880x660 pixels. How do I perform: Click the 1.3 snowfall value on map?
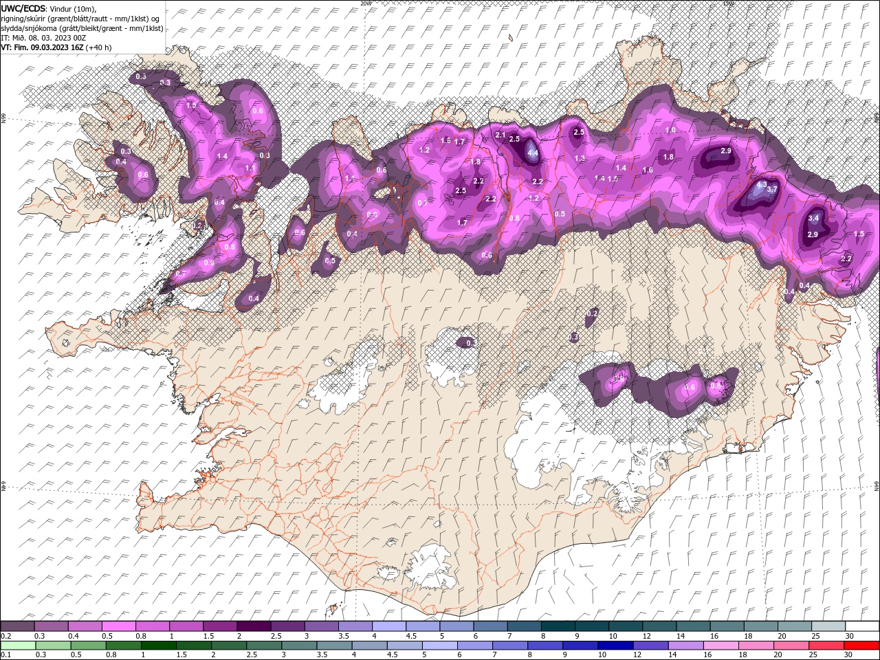[x=580, y=158]
